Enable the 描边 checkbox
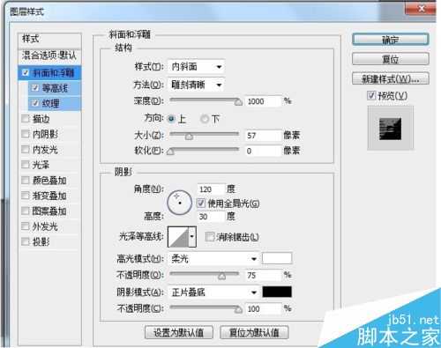The height and width of the screenshot is (348, 441). 26,119
